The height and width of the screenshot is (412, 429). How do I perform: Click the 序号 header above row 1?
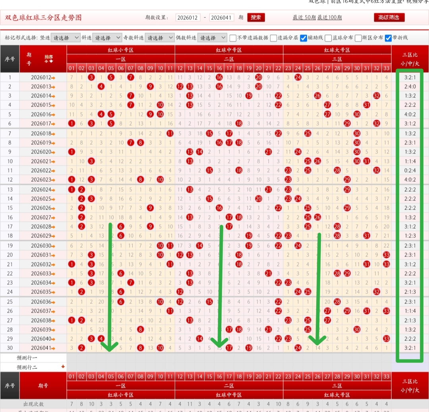pyautogui.click(x=10, y=59)
